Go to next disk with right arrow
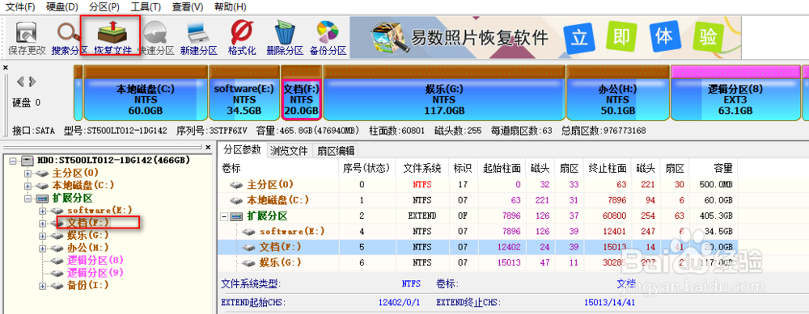The height and width of the screenshot is (314, 809). point(32,82)
